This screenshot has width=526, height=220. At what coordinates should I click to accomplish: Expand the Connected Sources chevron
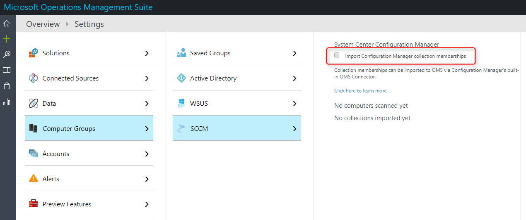[147, 78]
